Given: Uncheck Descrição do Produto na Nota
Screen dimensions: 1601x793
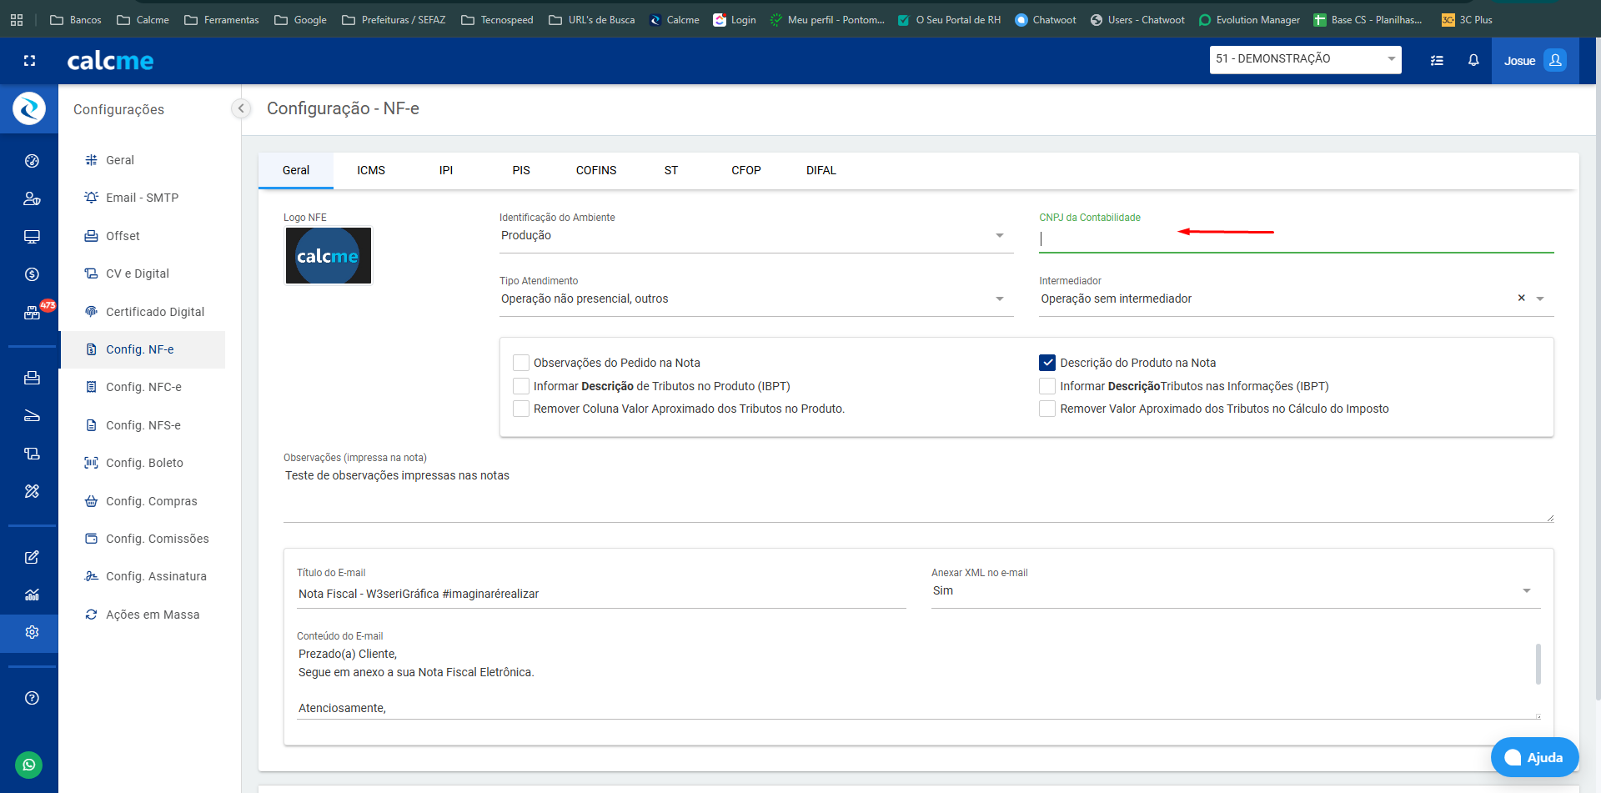Looking at the screenshot, I should [x=1047, y=363].
